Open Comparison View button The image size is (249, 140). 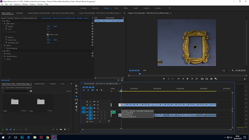pyautogui.click(x=216, y=79)
